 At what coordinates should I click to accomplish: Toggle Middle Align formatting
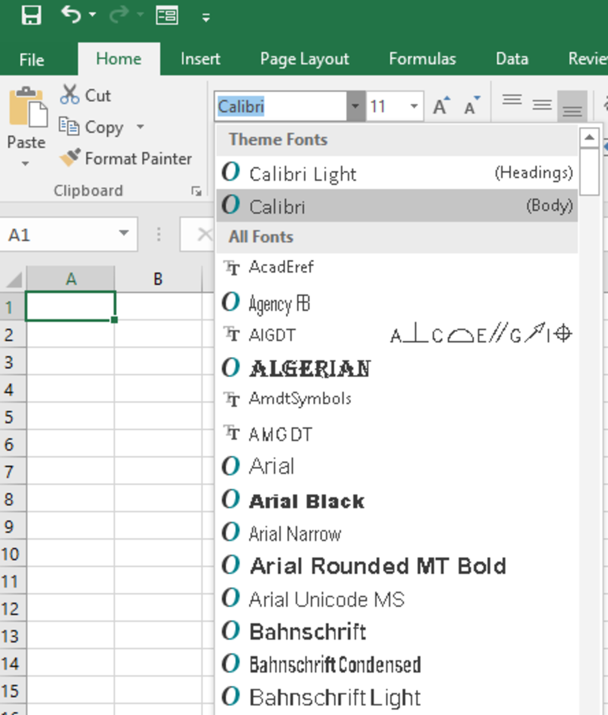[x=542, y=104]
